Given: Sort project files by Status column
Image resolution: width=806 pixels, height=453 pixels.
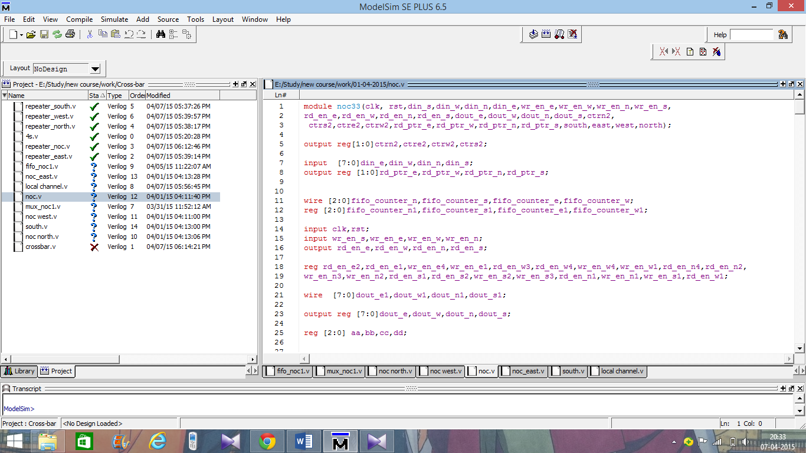Looking at the screenshot, I should click(x=97, y=95).
